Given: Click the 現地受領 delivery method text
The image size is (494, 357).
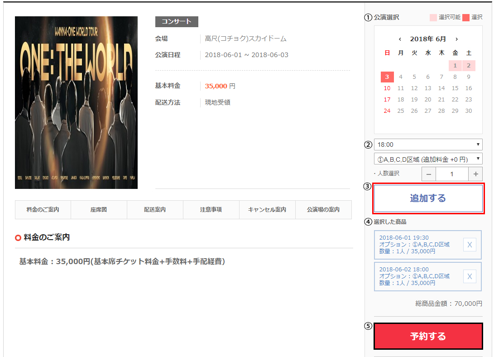Looking at the screenshot, I should coord(217,102).
